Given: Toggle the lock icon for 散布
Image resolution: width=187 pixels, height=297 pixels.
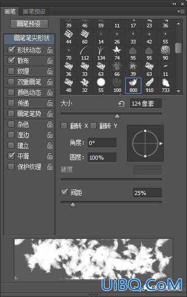Looking at the screenshot, I should point(50,61).
